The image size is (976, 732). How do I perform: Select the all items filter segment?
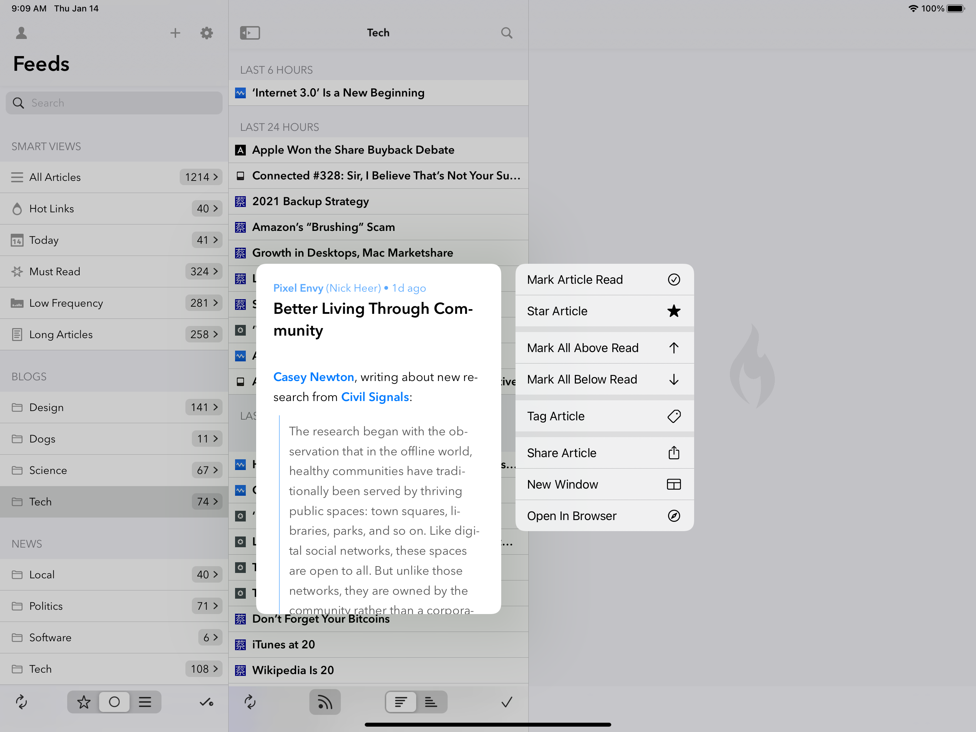coord(145,702)
